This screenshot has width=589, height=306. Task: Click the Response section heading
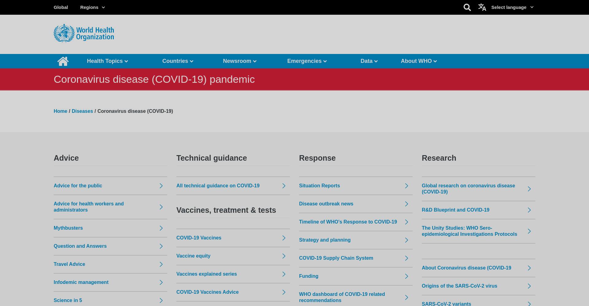317,158
